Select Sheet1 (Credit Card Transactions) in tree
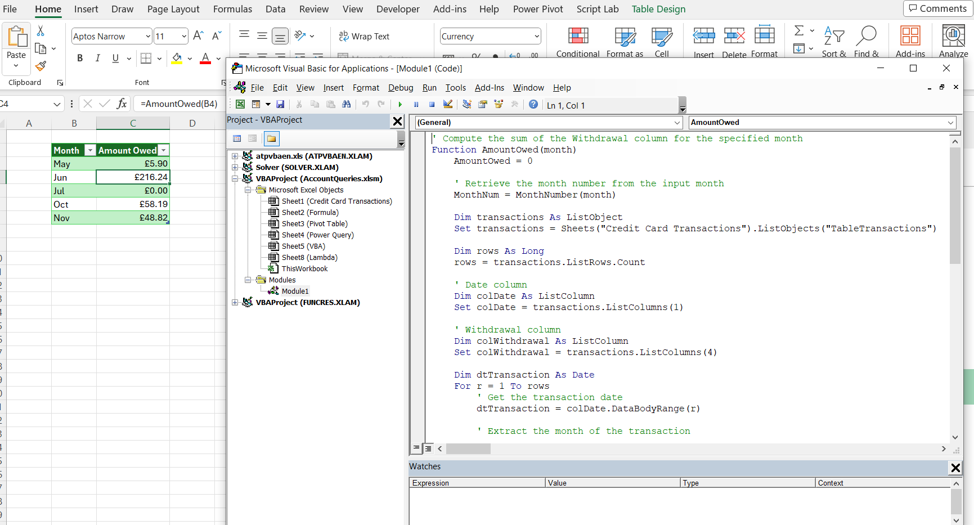974x525 pixels. tap(336, 201)
